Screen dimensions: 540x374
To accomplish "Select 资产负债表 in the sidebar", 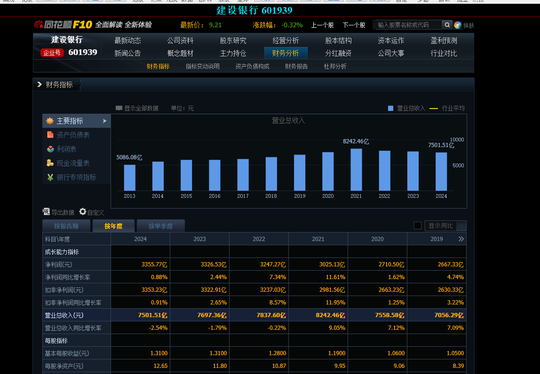I will click(76, 135).
